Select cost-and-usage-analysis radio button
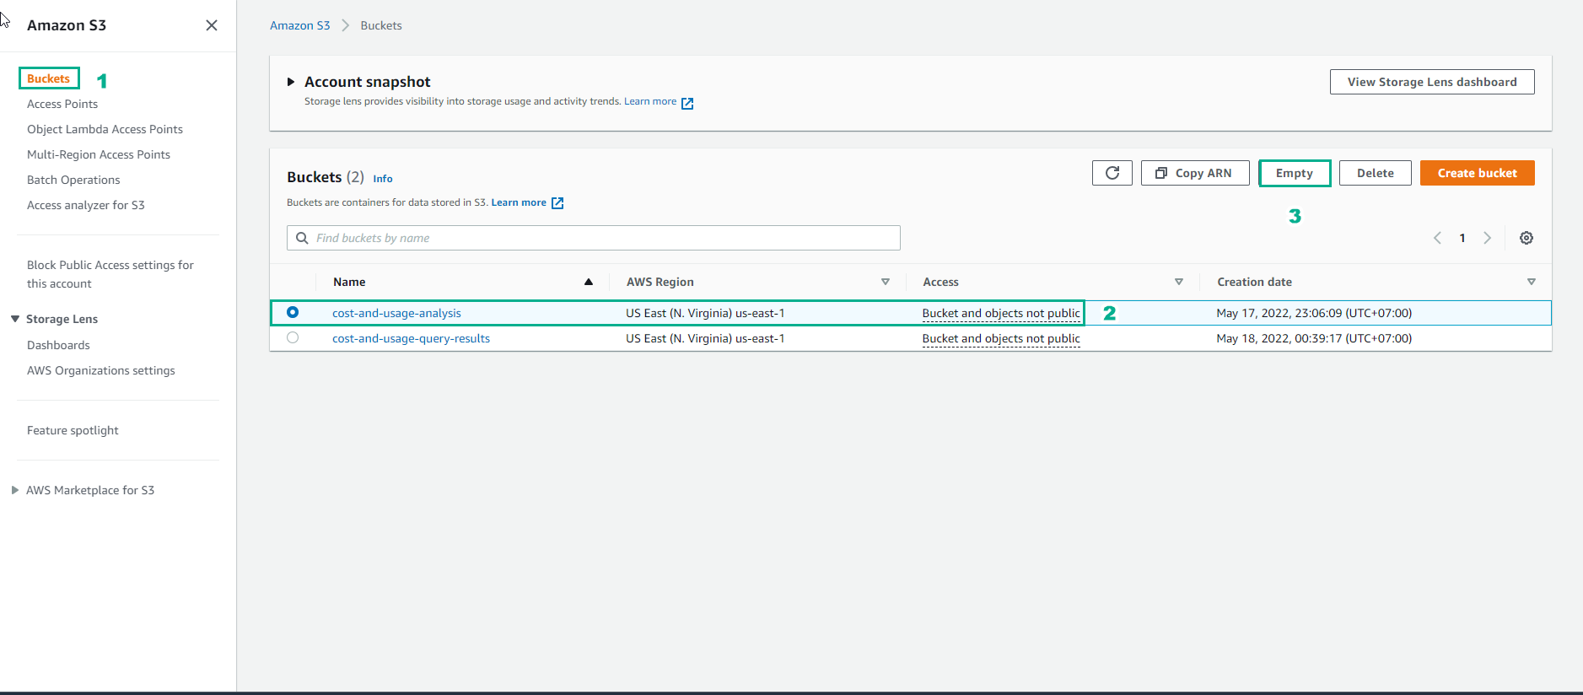The height and width of the screenshot is (695, 1583). point(293,312)
